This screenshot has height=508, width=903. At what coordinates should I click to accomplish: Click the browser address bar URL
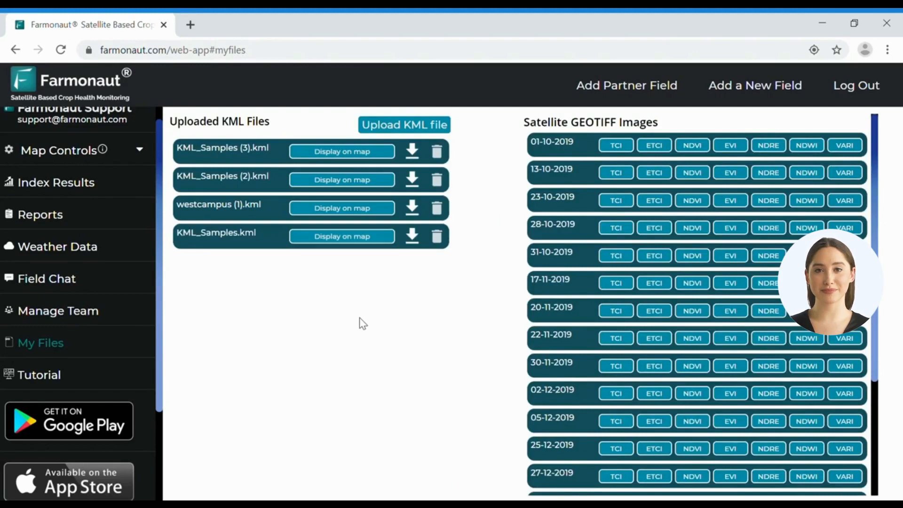[x=173, y=50]
